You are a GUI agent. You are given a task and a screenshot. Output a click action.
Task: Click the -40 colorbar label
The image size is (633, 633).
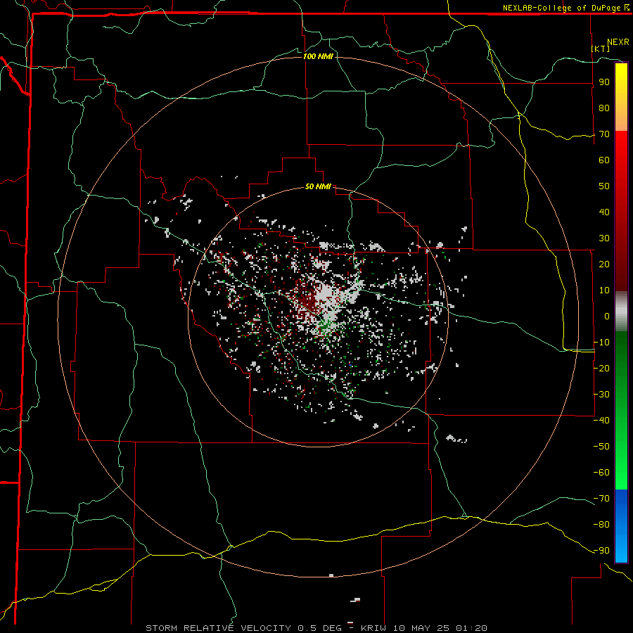601,421
